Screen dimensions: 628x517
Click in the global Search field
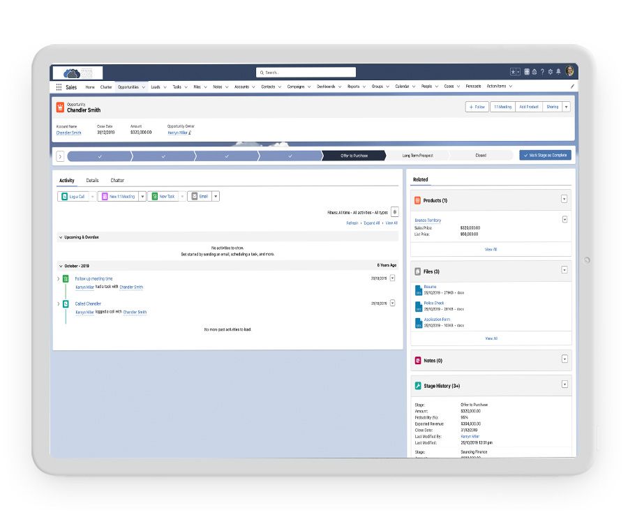307,73
